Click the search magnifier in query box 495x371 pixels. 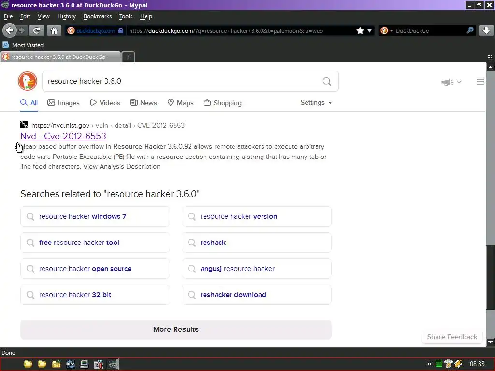point(327,81)
